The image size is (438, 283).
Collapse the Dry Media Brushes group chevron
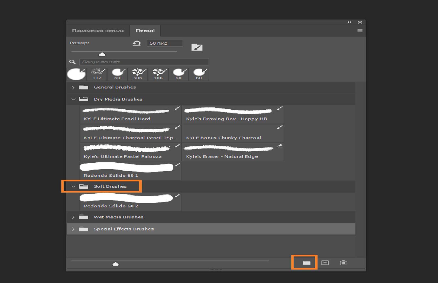tap(73, 99)
